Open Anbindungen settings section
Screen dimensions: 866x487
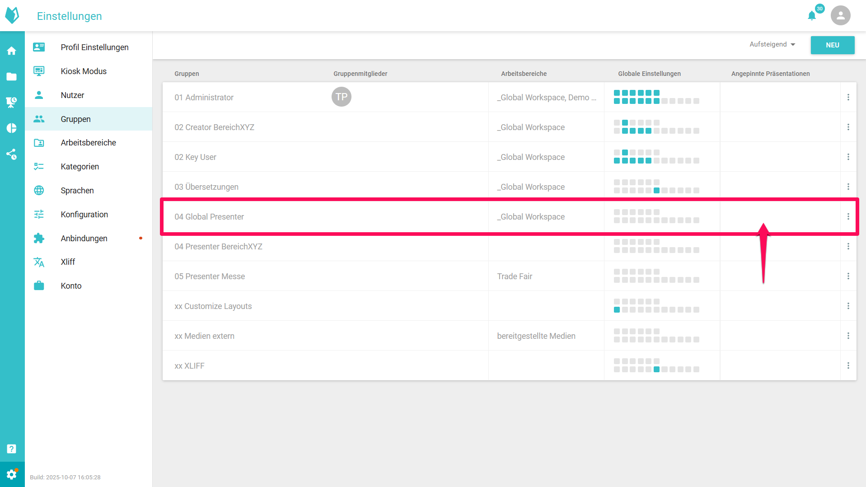click(x=84, y=239)
